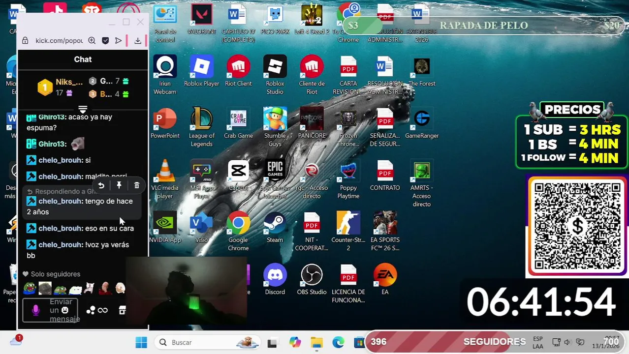Open the AMRTS Acceso directo shortcut
The image size is (629, 354).
(422, 183)
